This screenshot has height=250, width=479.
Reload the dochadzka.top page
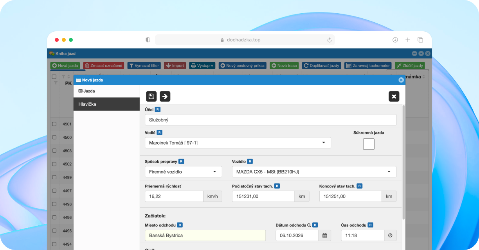pyautogui.click(x=330, y=40)
